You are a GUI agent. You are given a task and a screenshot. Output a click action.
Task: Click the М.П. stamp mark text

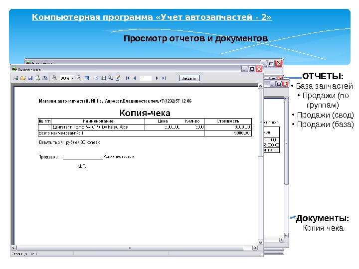[81, 166]
